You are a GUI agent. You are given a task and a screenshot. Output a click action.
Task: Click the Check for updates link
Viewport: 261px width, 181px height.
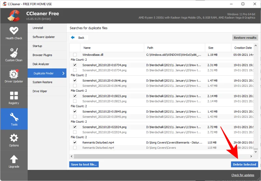coord(242,175)
